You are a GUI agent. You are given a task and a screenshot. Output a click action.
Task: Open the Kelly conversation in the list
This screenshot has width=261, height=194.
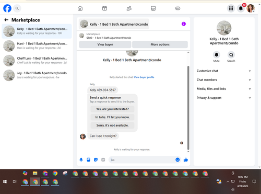pos(37,31)
